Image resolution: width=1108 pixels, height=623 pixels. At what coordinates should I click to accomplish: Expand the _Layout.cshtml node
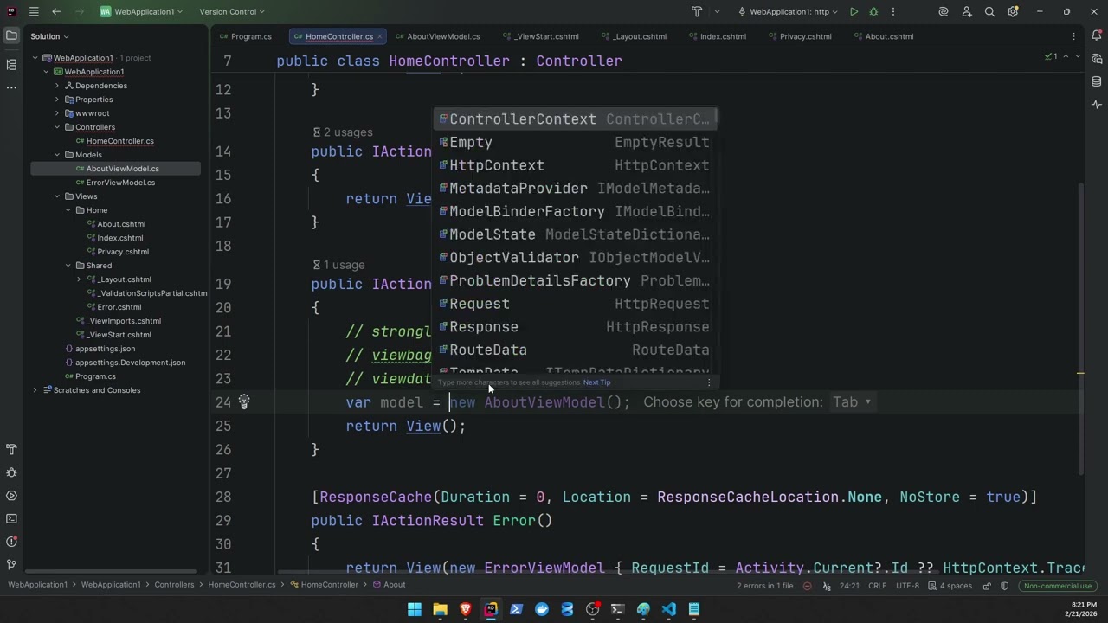pyautogui.click(x=79, y=279)
